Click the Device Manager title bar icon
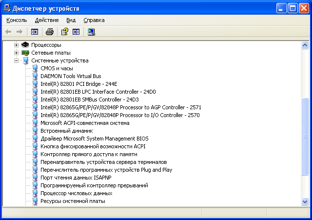Image resolution: width=312 pixels, height=220 pixels. tap(7, 8)
